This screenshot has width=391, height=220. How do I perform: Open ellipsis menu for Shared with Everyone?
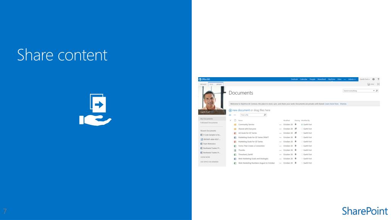pos(280,129)
